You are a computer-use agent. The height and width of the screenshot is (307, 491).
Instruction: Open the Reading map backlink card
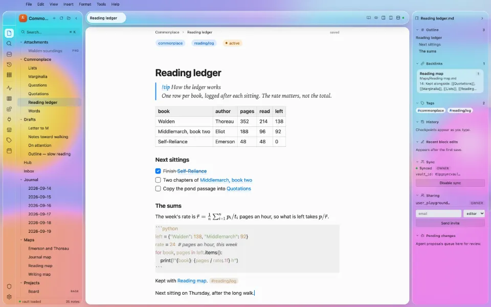coord(450,81)
